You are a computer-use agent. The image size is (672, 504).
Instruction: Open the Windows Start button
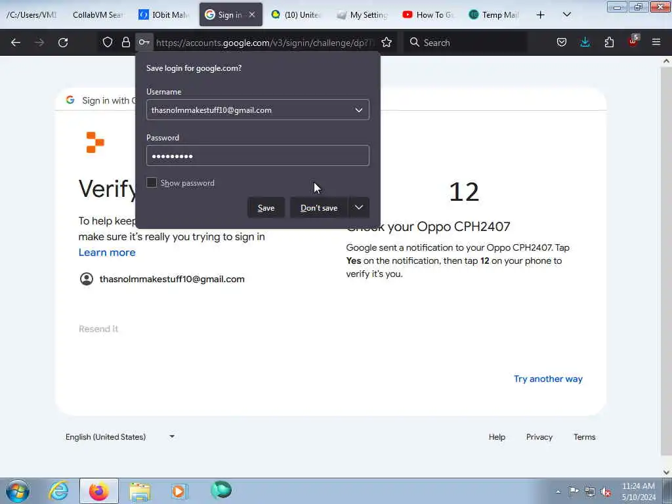pos(18,491)
